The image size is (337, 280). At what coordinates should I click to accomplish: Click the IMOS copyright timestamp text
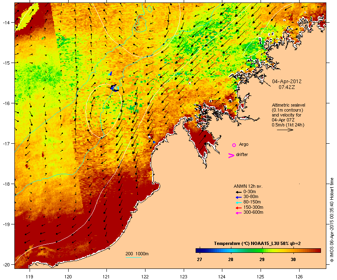(332, 220)
